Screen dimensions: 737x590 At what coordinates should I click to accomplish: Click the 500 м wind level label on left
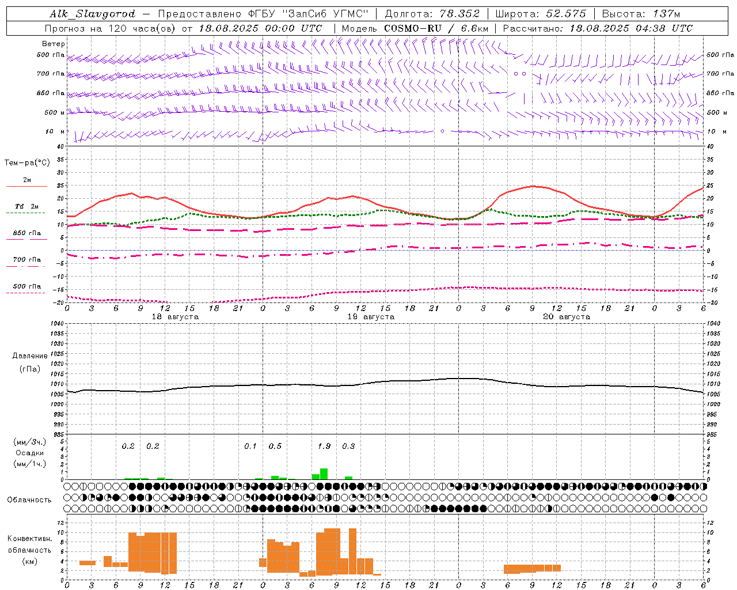55,112
